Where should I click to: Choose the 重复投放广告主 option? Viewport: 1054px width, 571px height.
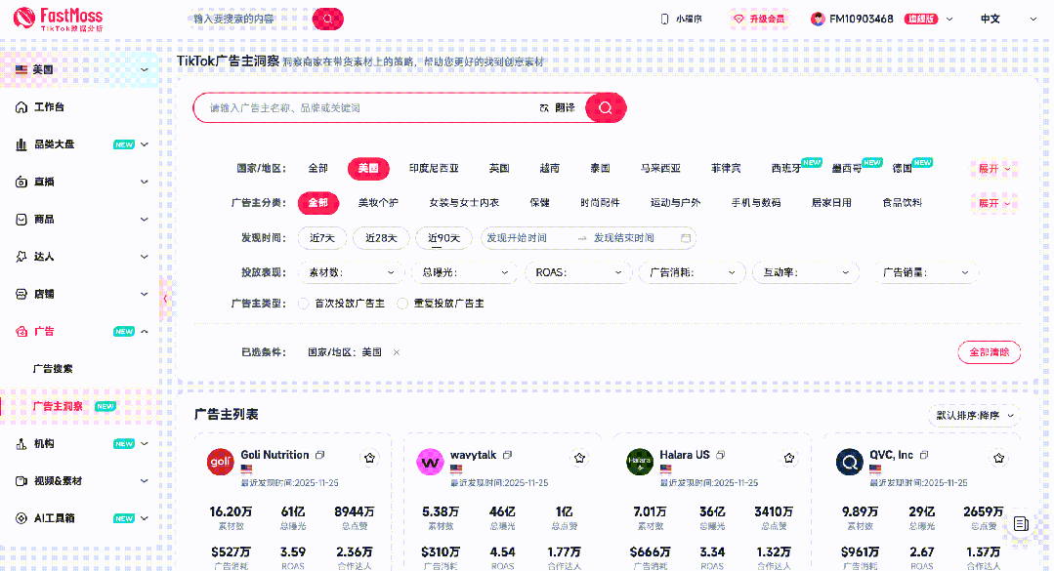[401, 304]
